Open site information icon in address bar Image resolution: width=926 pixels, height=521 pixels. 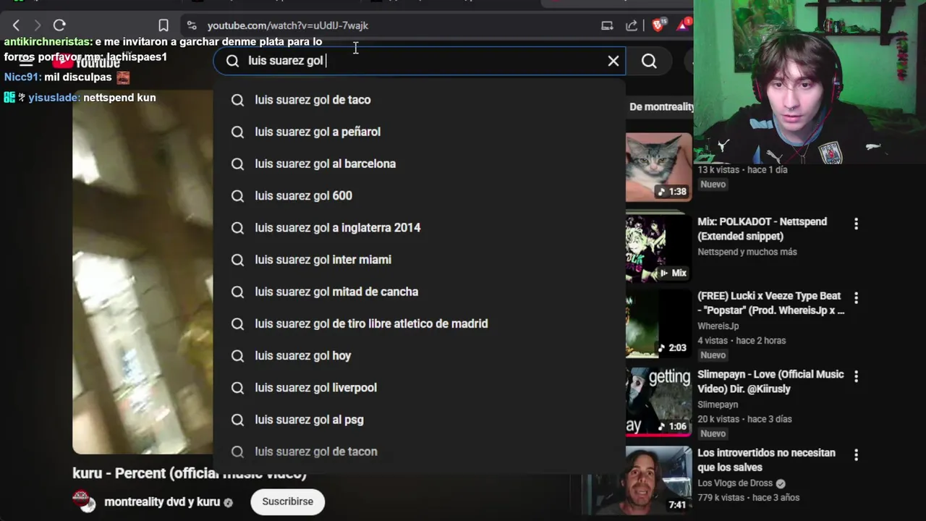(x=192, y=25)
